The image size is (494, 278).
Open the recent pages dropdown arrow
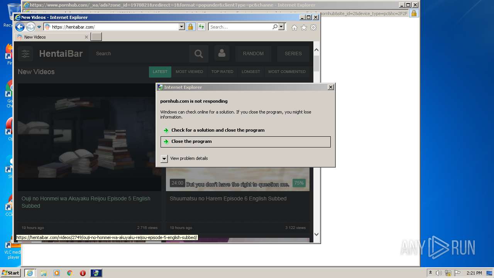(39, 27)
